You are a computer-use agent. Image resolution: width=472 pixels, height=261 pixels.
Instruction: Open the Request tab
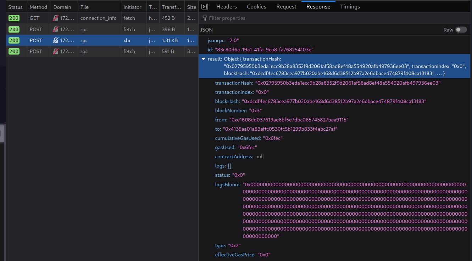286,6
